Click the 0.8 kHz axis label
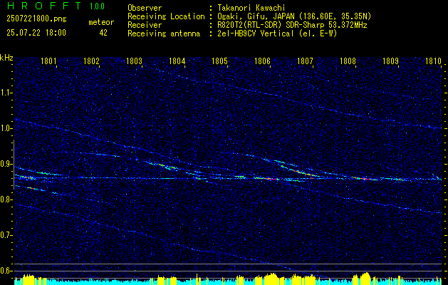This screenshot has height=285, width=448. click(x=6, y=199)
